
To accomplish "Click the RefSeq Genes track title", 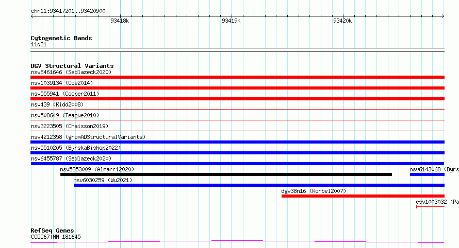I will pos(52,231).
